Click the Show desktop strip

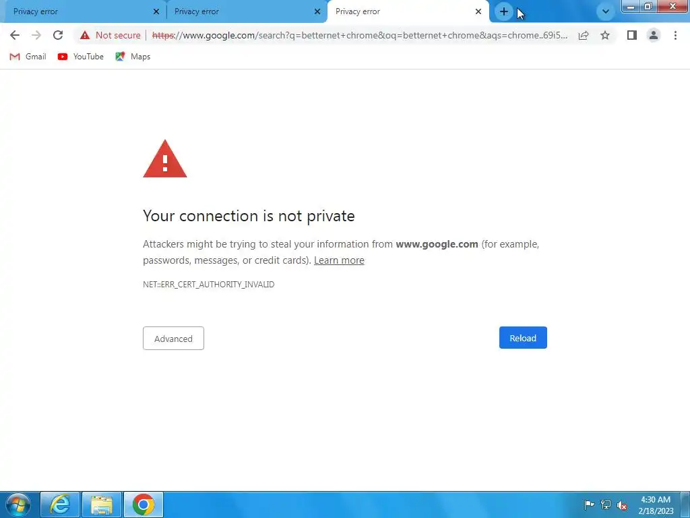click(685, 505)
